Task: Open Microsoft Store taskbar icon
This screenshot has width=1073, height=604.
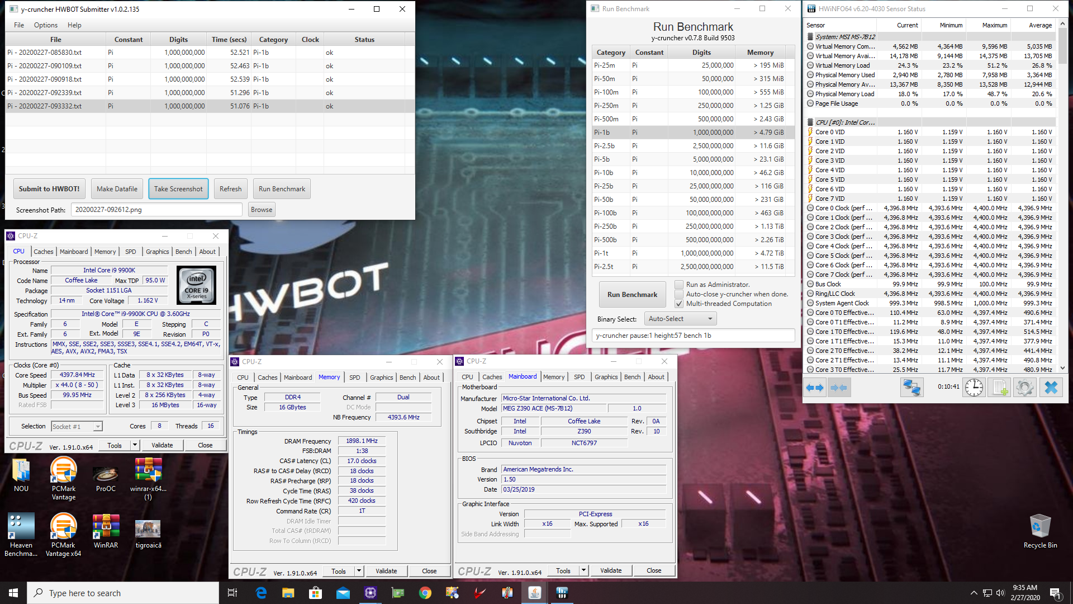Action: [x=316, y=593]
